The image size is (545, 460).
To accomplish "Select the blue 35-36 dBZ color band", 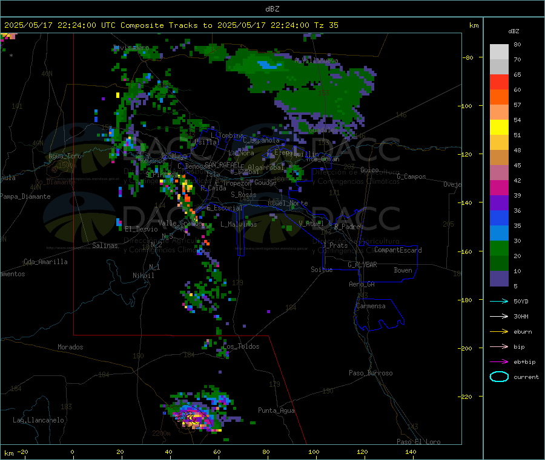I will coord(499,218).
